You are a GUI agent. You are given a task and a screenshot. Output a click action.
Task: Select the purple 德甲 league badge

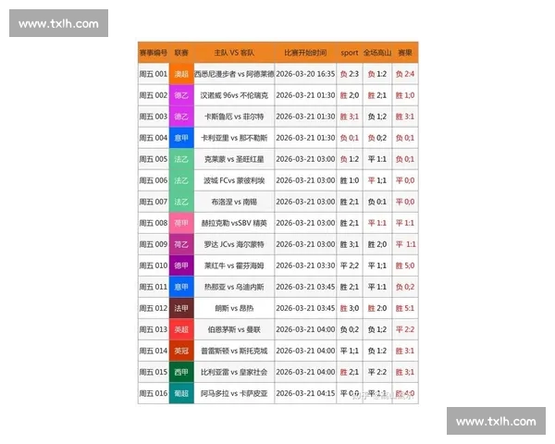click(181, 265)
